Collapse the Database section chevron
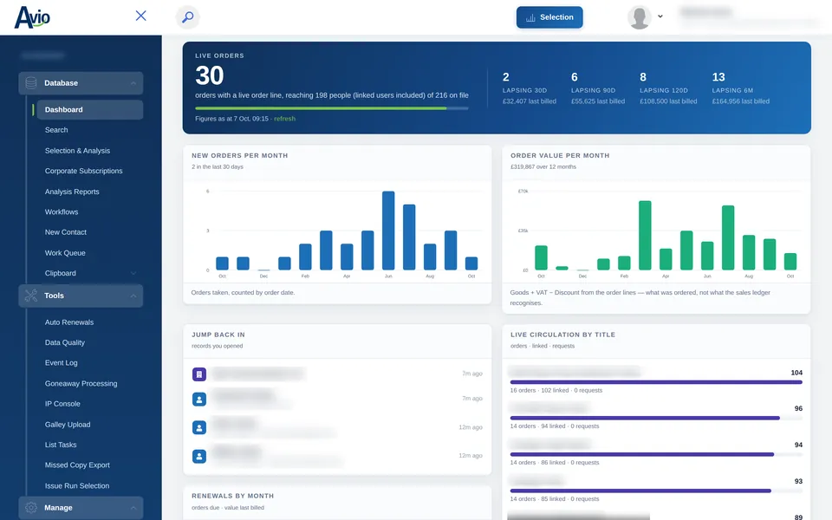 pyautogui.click(x=133, y=83)
